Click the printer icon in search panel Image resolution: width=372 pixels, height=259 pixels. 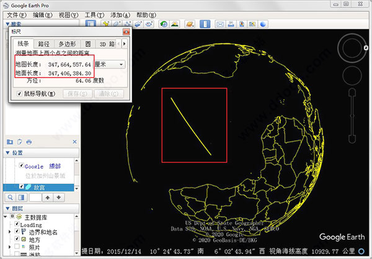29,142
